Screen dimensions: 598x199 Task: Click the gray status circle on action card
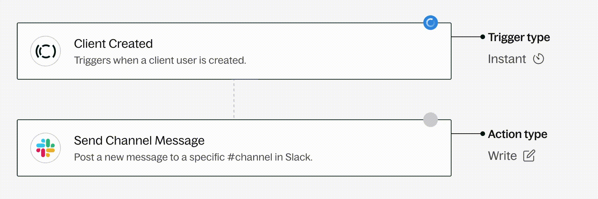431,120
